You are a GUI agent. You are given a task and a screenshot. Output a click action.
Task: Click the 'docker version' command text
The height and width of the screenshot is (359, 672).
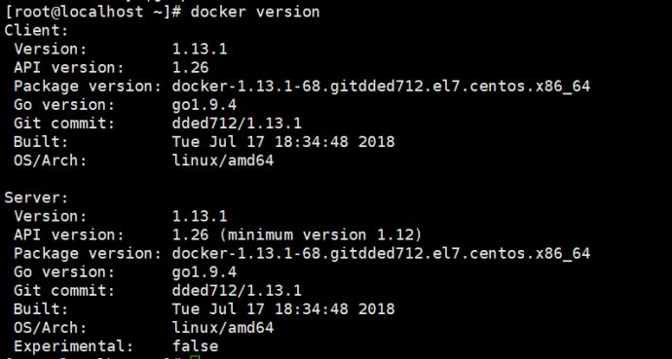coord(255,12)
